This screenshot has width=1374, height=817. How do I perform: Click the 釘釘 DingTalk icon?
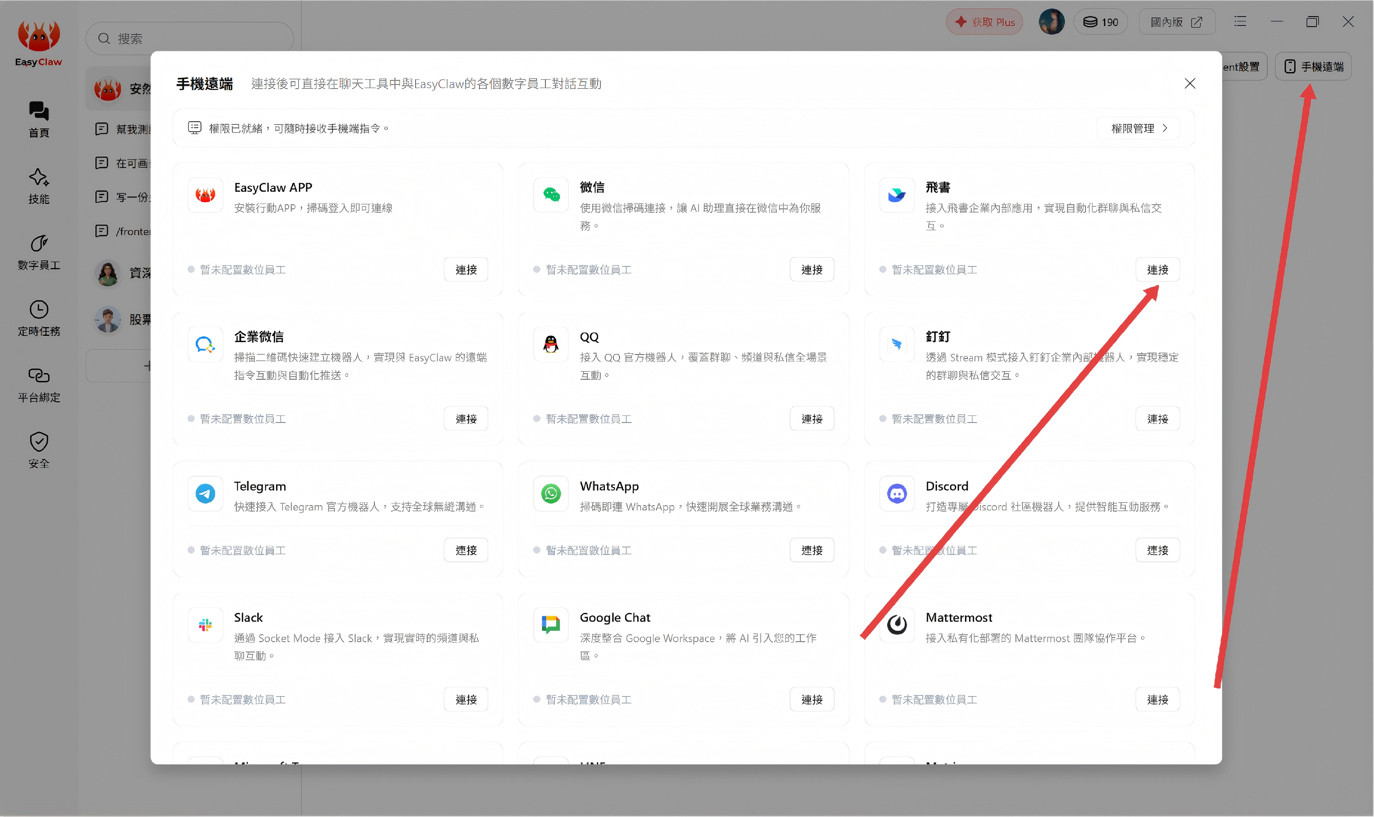(897, 344)
